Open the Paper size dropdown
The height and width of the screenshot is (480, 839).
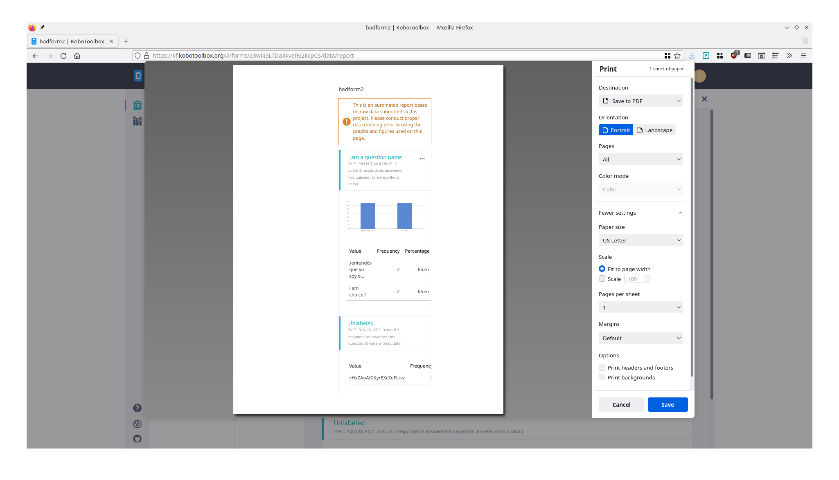(641, 240)
